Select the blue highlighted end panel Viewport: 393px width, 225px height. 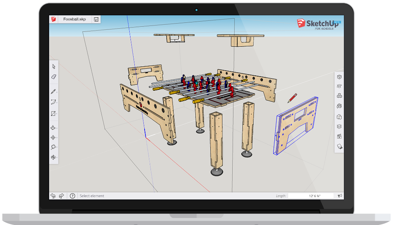(x=296, y=125)
